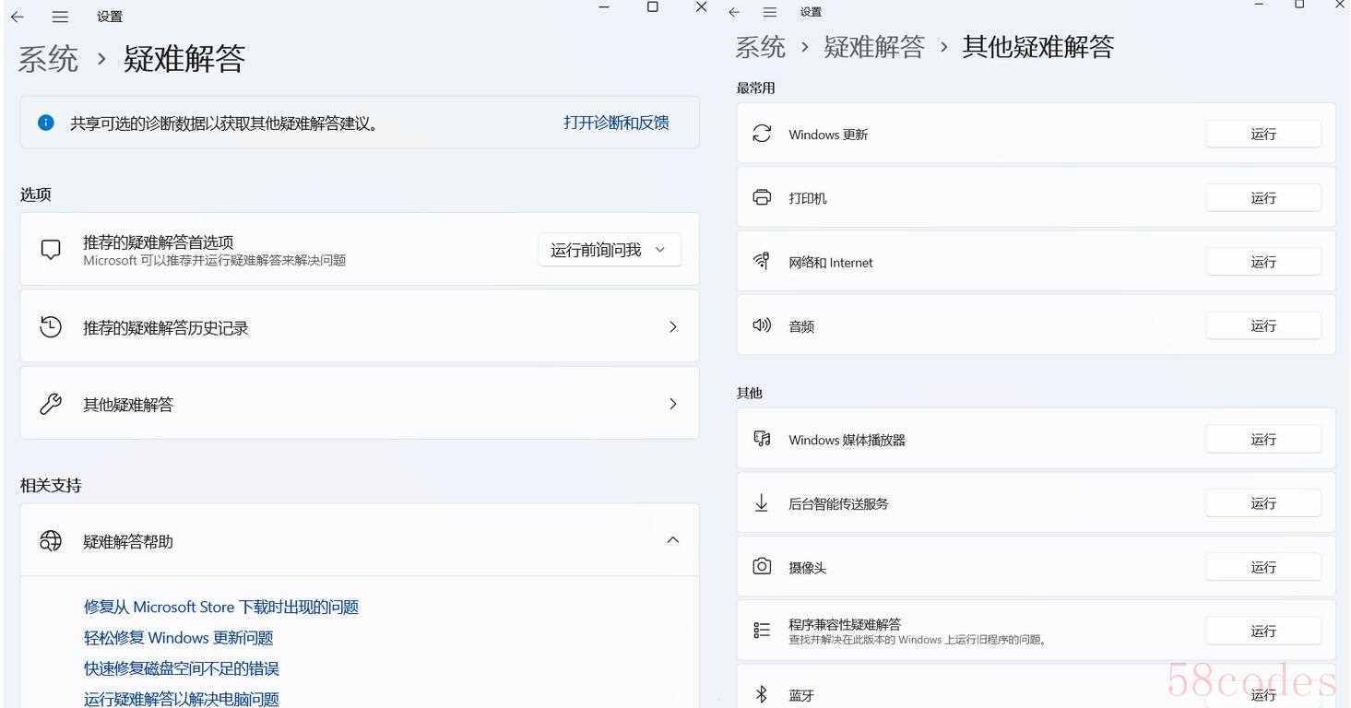The image size is (1351, 708).
Task: Click the 最常用 section heading
Action: click(x=756, y=88)
